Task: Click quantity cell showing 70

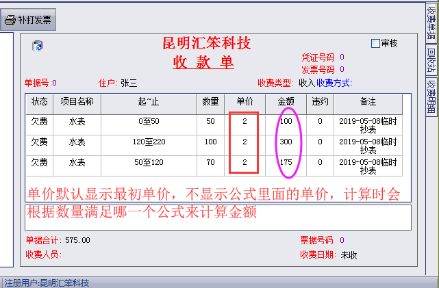Action: [210, 166]
